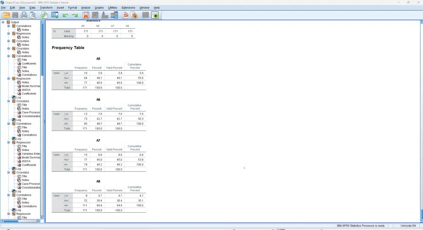Image resolution: width=423 pixels, height=230 pixels.
Task: Open the View menu
Action: tap(22, 8)
